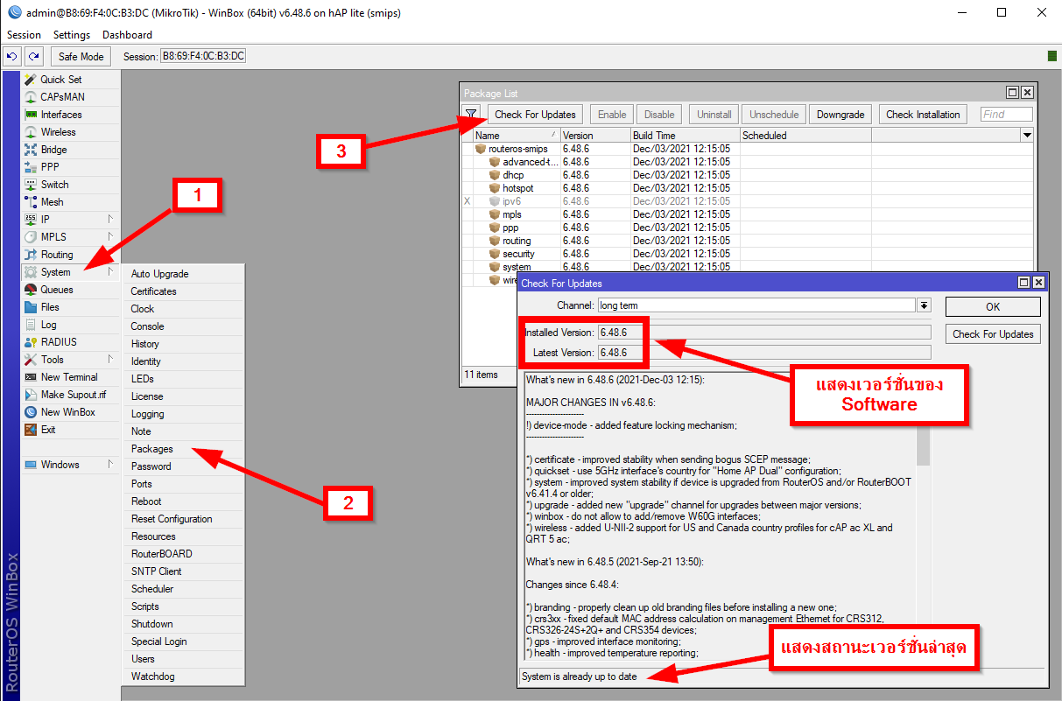Click the Undo arrow icon in toolbar
This screenshot has height=701, width=1062.
(12, 56)
